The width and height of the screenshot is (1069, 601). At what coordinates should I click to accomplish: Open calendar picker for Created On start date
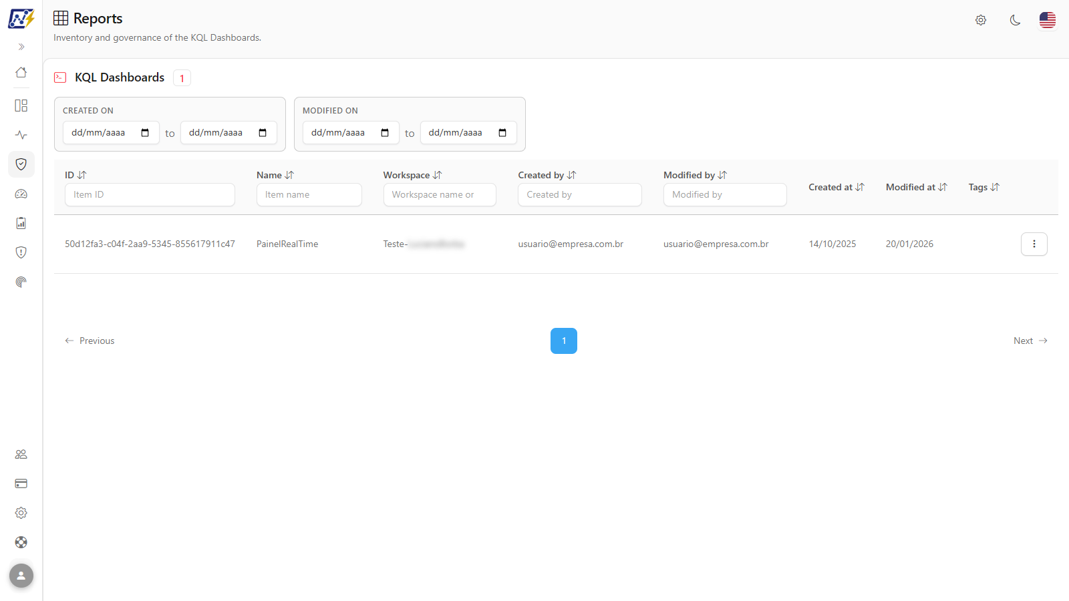pos(145,133)
